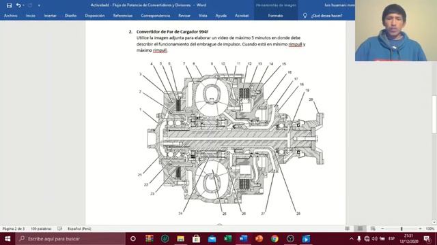The image size is (437, 245).
Task: Undo the last action
Action: 18,5
